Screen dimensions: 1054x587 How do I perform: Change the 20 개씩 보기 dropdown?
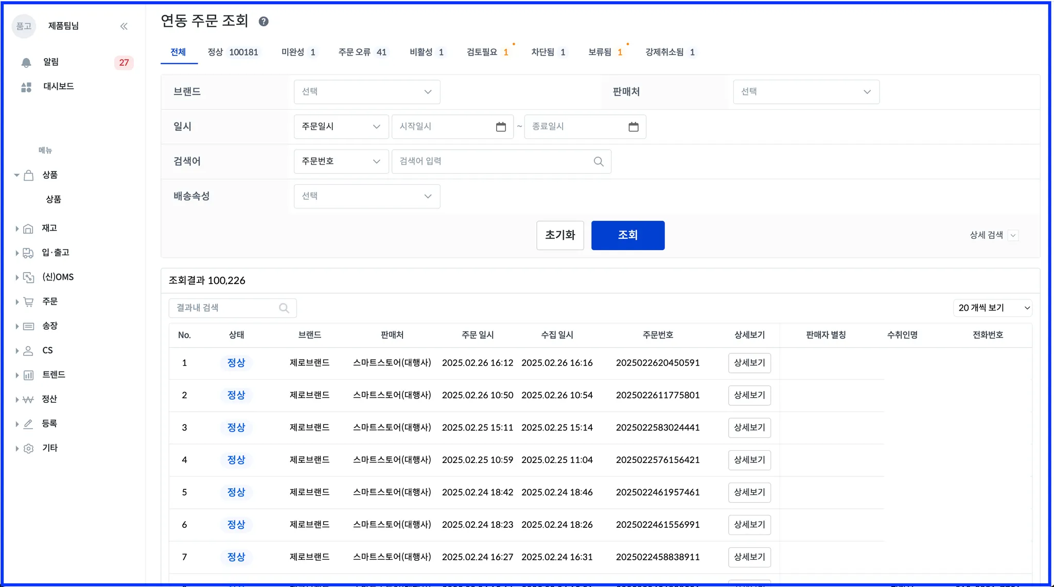(x=992, y=308)
